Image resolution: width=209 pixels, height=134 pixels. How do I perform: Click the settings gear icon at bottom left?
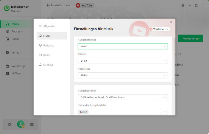(x=10, y=124)
